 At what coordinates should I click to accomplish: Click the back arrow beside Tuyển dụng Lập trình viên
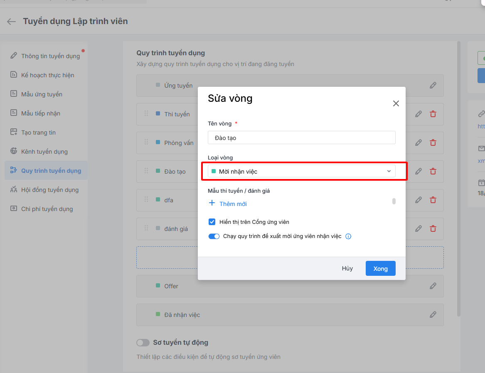coord(12,22)
